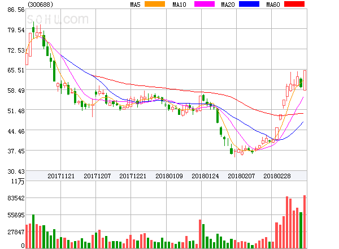This screenshot has height=249, width=339.
Task: Click the 20180207 date label
Action: click(x=241, y=176)
